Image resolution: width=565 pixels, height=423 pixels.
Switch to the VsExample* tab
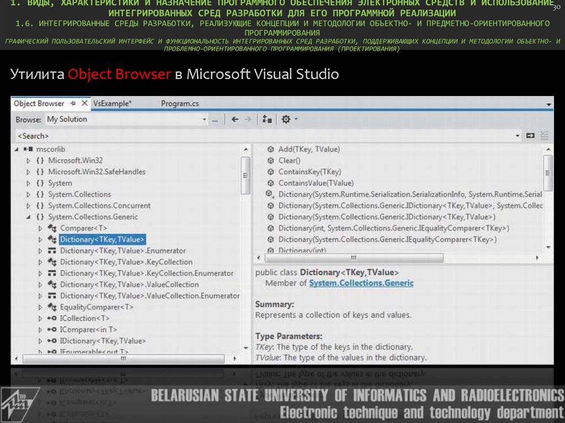coord(113,103)
